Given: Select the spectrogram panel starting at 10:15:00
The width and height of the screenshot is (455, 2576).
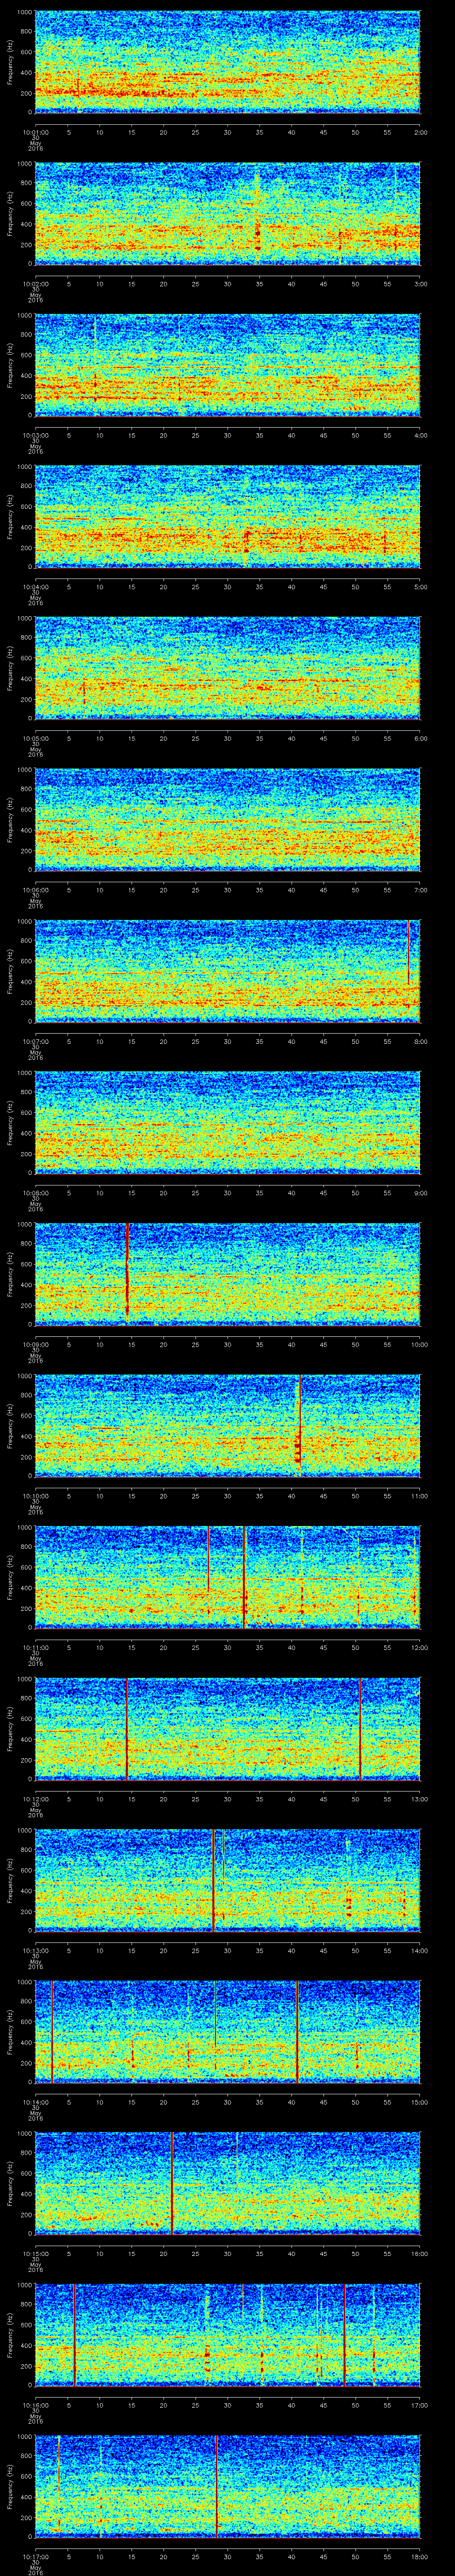Looking at the screenshot, I should 228,2184.
